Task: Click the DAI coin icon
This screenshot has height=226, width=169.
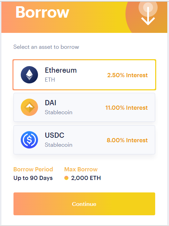Action: (29, 107)
